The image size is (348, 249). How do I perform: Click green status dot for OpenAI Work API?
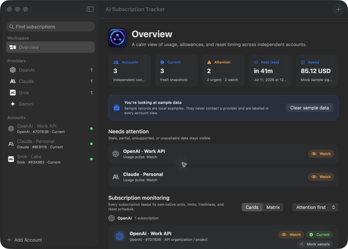92,129
